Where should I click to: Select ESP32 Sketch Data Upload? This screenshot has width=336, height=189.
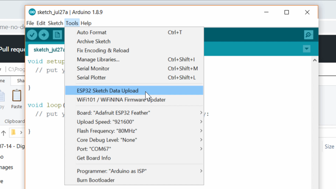click(108, 91)
